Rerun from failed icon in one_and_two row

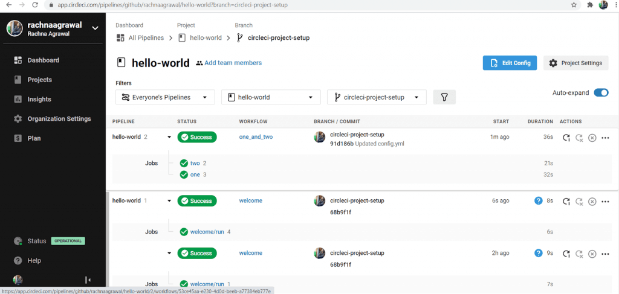[580, 138]
